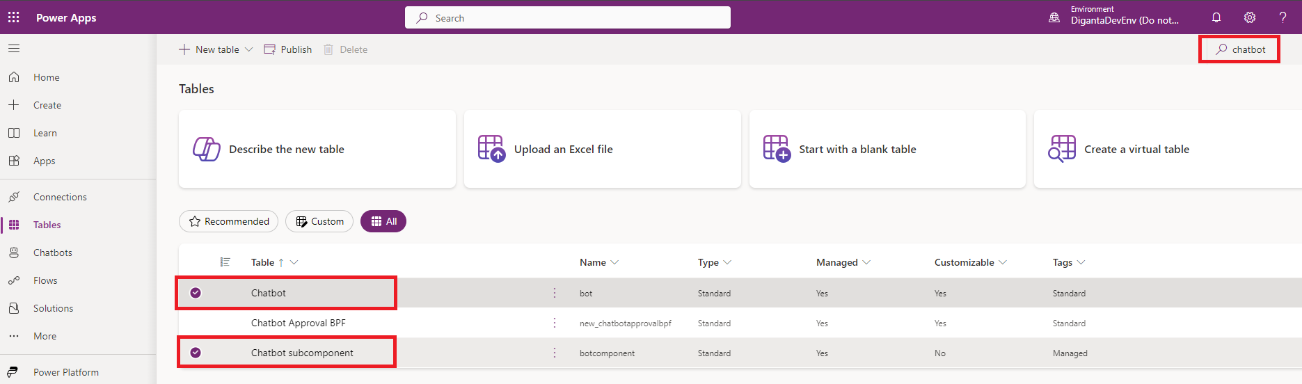1302x384 pixels.
Task: Expand the New table dropdown chevron
Action: click(249, 49)
